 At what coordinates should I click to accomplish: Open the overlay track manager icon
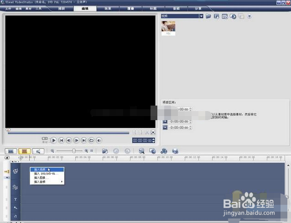tap(164, 151)
